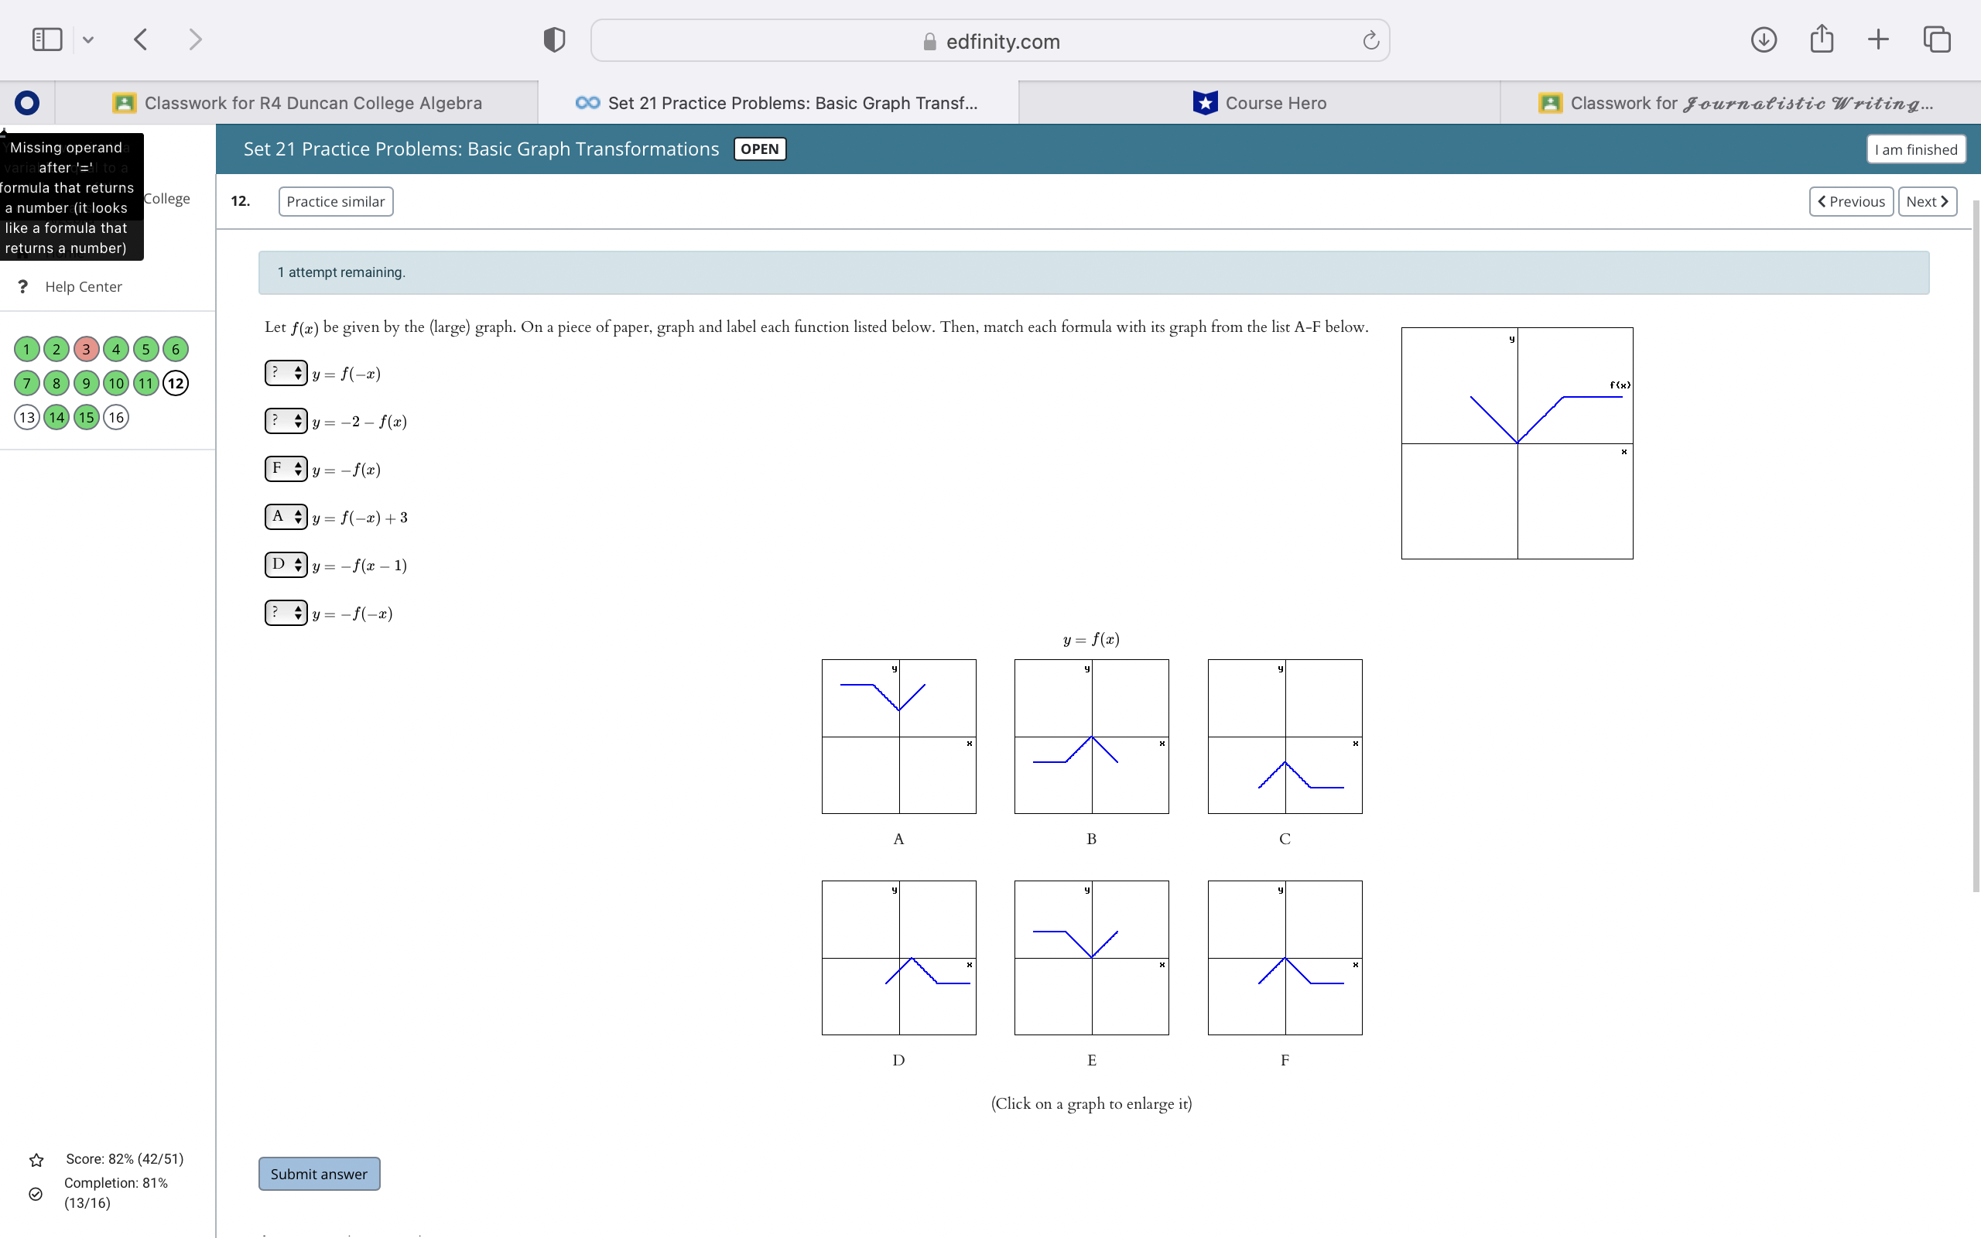Image resolution: width=1981 pixels, height=1238 pixels.
Task: Go to question 16 circle
Action: 116,418
